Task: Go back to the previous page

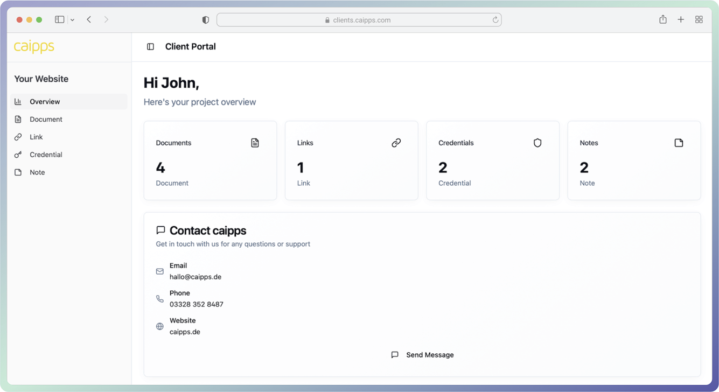Action: click(x=89, y=19)
